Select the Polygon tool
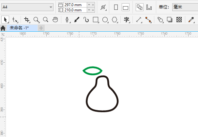 115,20
